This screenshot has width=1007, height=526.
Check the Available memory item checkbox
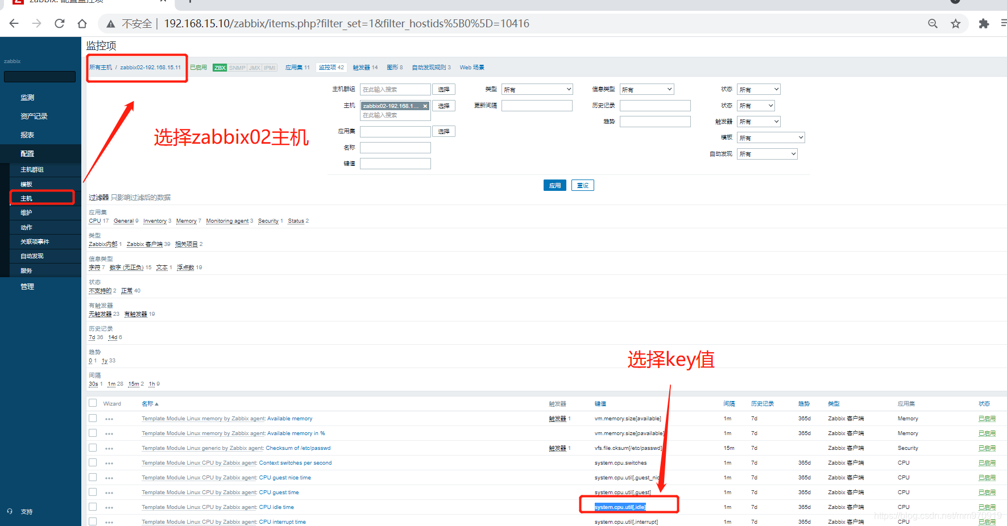pyautogui.click(x=93, y=418)
